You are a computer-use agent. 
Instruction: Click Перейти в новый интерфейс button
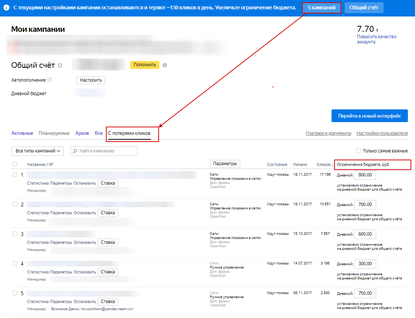coord(369,116)
